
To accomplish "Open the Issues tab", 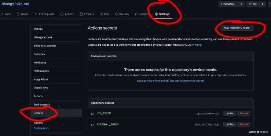I will click(22, 14).
